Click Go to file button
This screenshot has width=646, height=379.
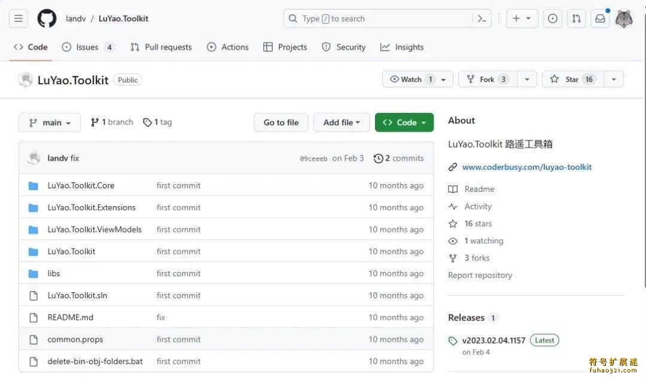pyautogui.click(x=281, y=123)
